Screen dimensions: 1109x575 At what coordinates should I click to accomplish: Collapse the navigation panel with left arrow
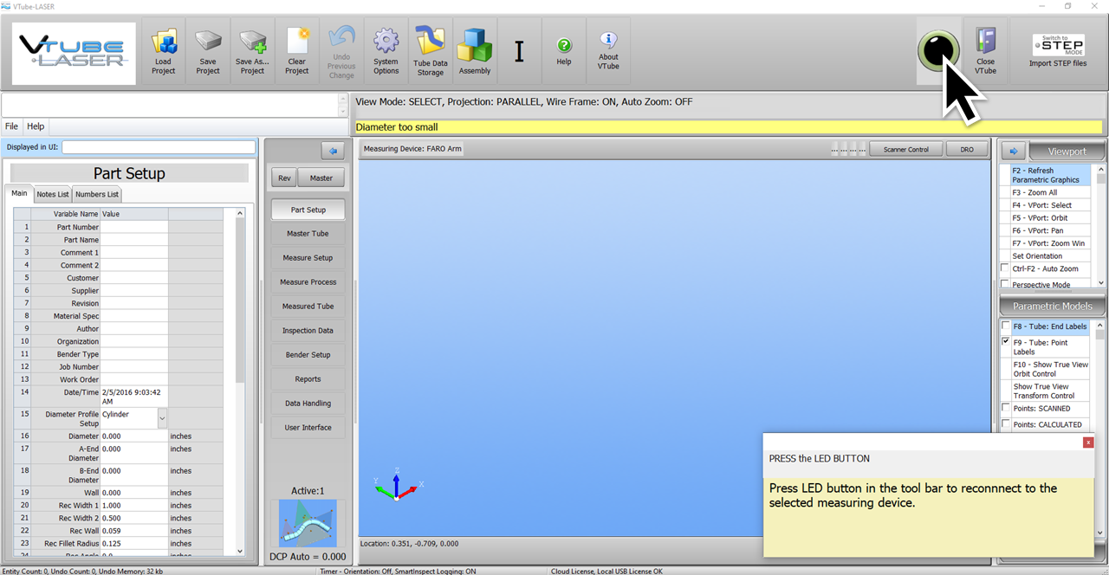[333, 151]
